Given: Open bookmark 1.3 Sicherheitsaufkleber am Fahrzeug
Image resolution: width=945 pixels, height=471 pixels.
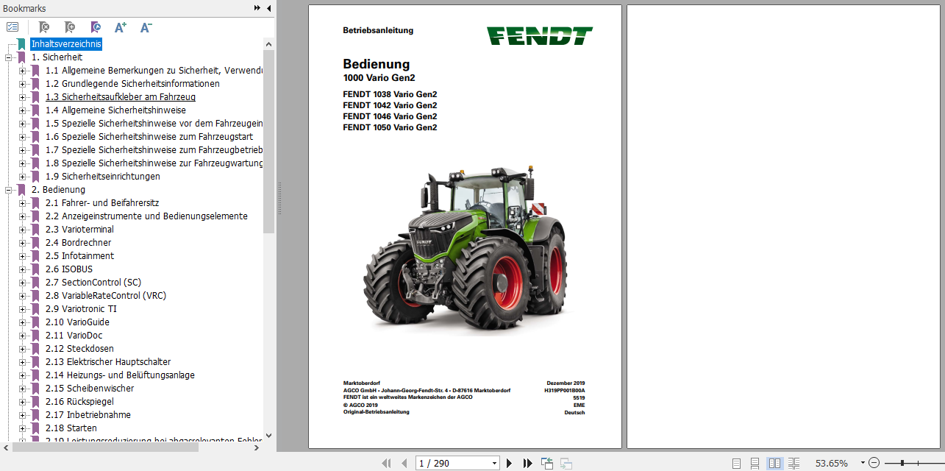Looking at the screenshot, I should 121,97.
